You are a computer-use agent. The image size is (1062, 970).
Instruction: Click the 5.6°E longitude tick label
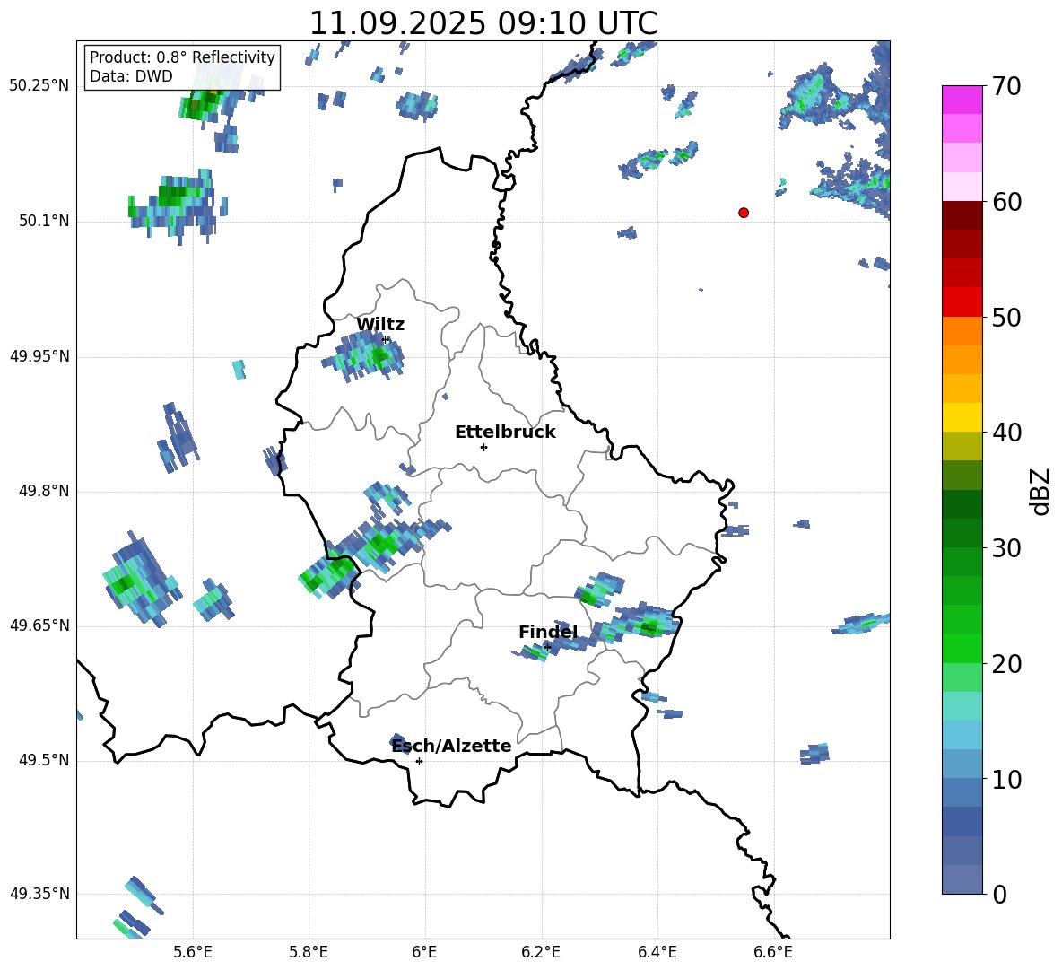(x=193, y=951)
